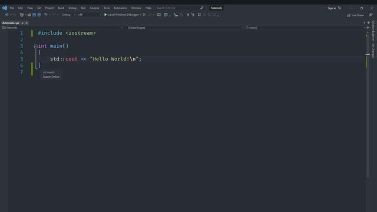
Task: Open the main() member dropdown
Action: (x=305, y=28)
